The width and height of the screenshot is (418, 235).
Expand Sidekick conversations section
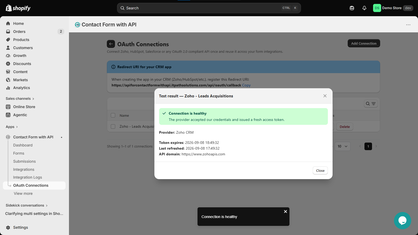tap(27, 205)
